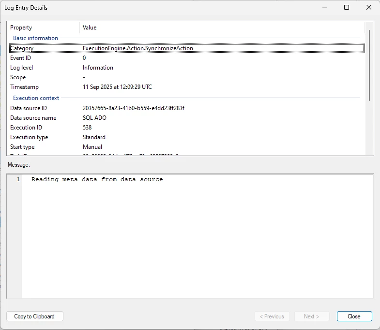The width and height of the screenshot is (380, 330).
Task: Select the Execution type row
Action: click(x=187, y=137)
